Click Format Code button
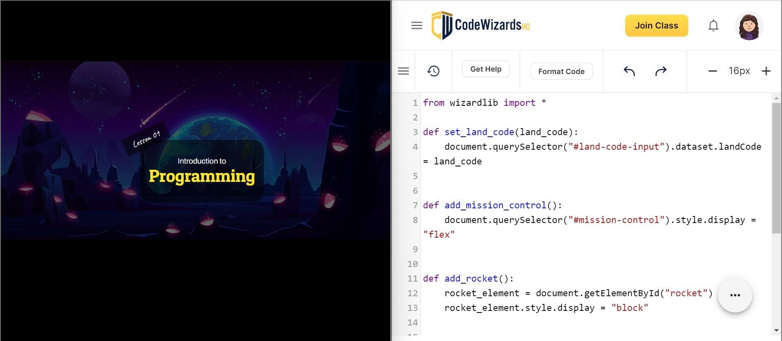The width and height of the screenshot is (782, 341). (561, 72)
